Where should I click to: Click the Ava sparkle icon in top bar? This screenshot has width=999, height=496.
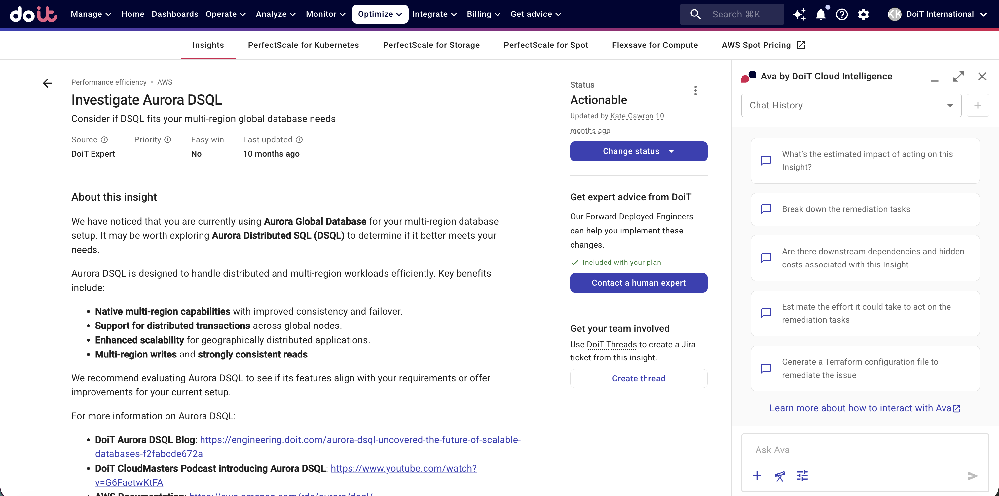point(799,14)
